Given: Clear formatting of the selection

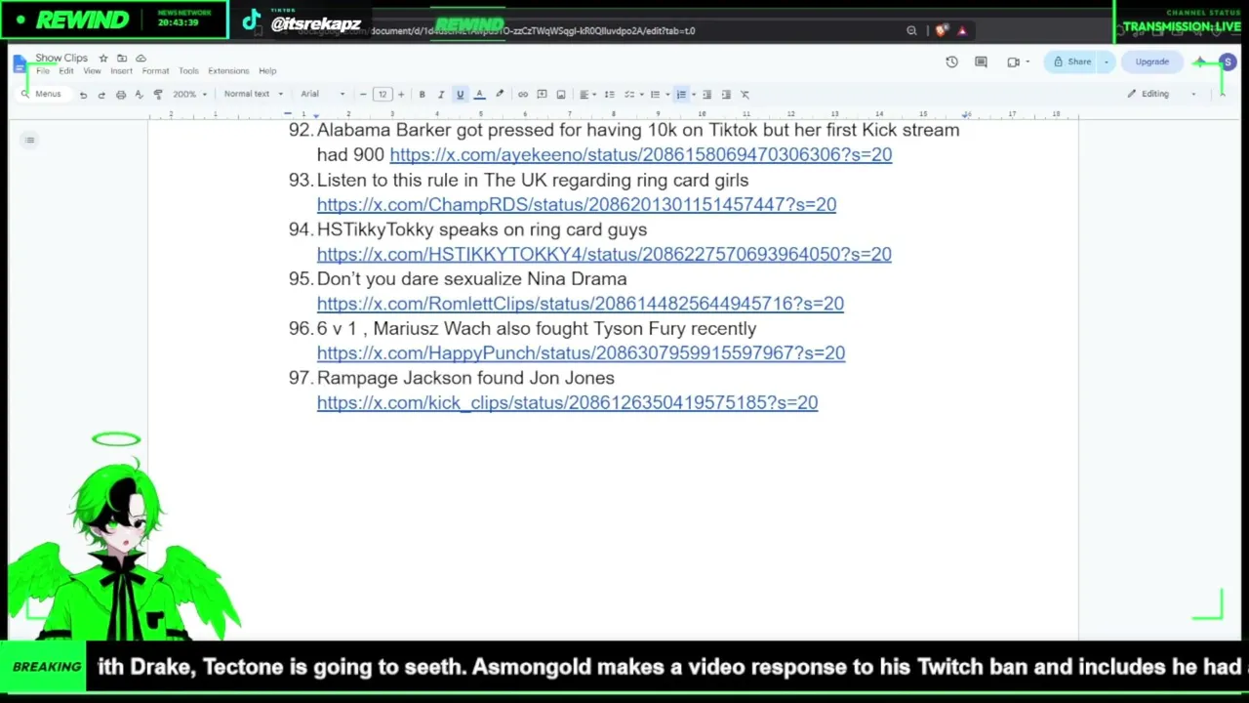Looking at the screenshot, I should (745, 95).
